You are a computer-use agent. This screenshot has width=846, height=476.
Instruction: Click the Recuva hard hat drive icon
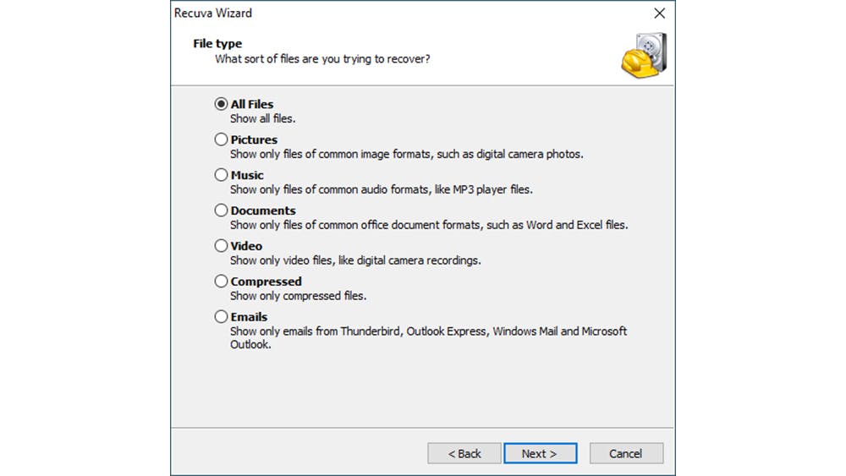644,56
